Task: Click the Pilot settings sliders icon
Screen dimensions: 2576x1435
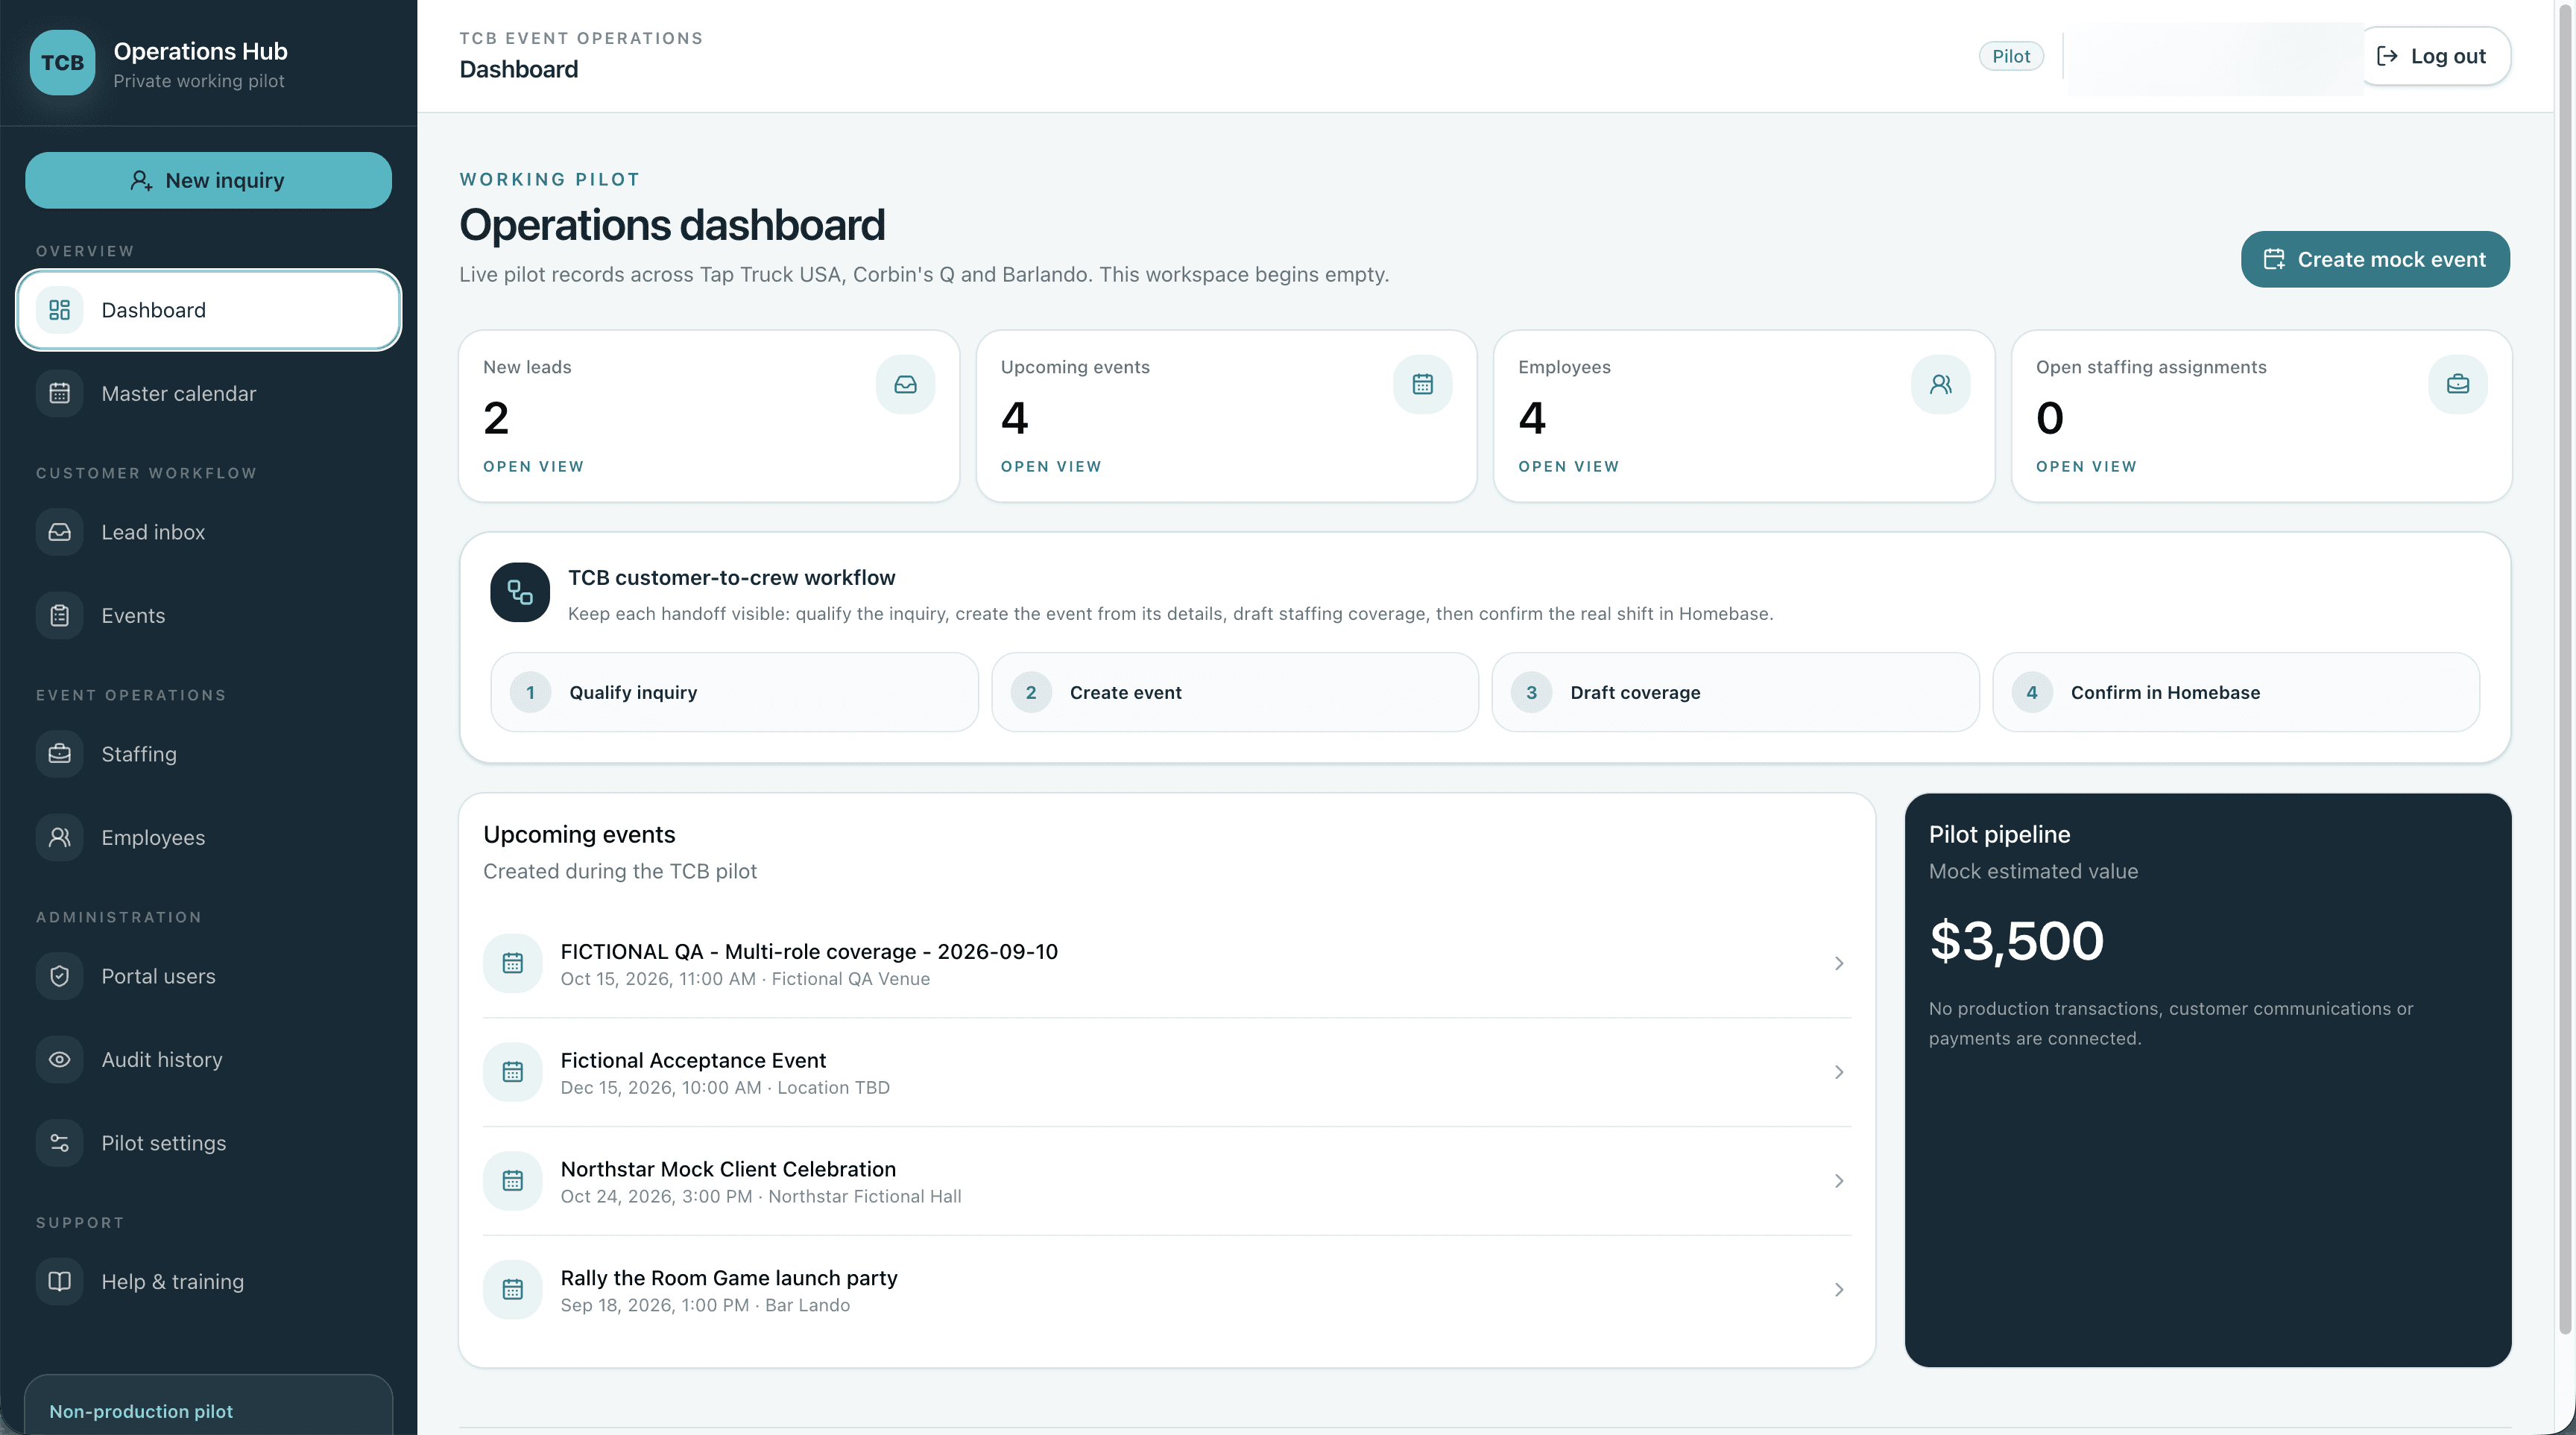Action: coord(60,1143)
